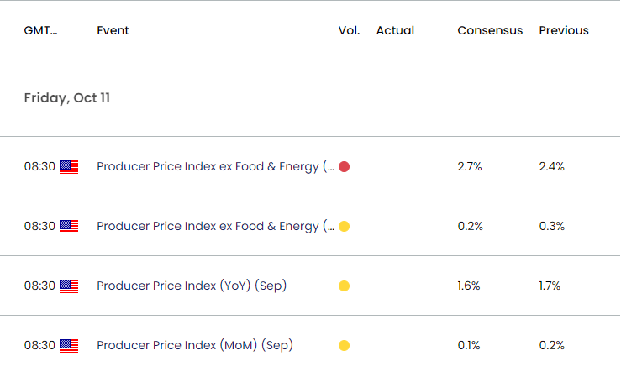Click the GMT time column header

point(41,30)
